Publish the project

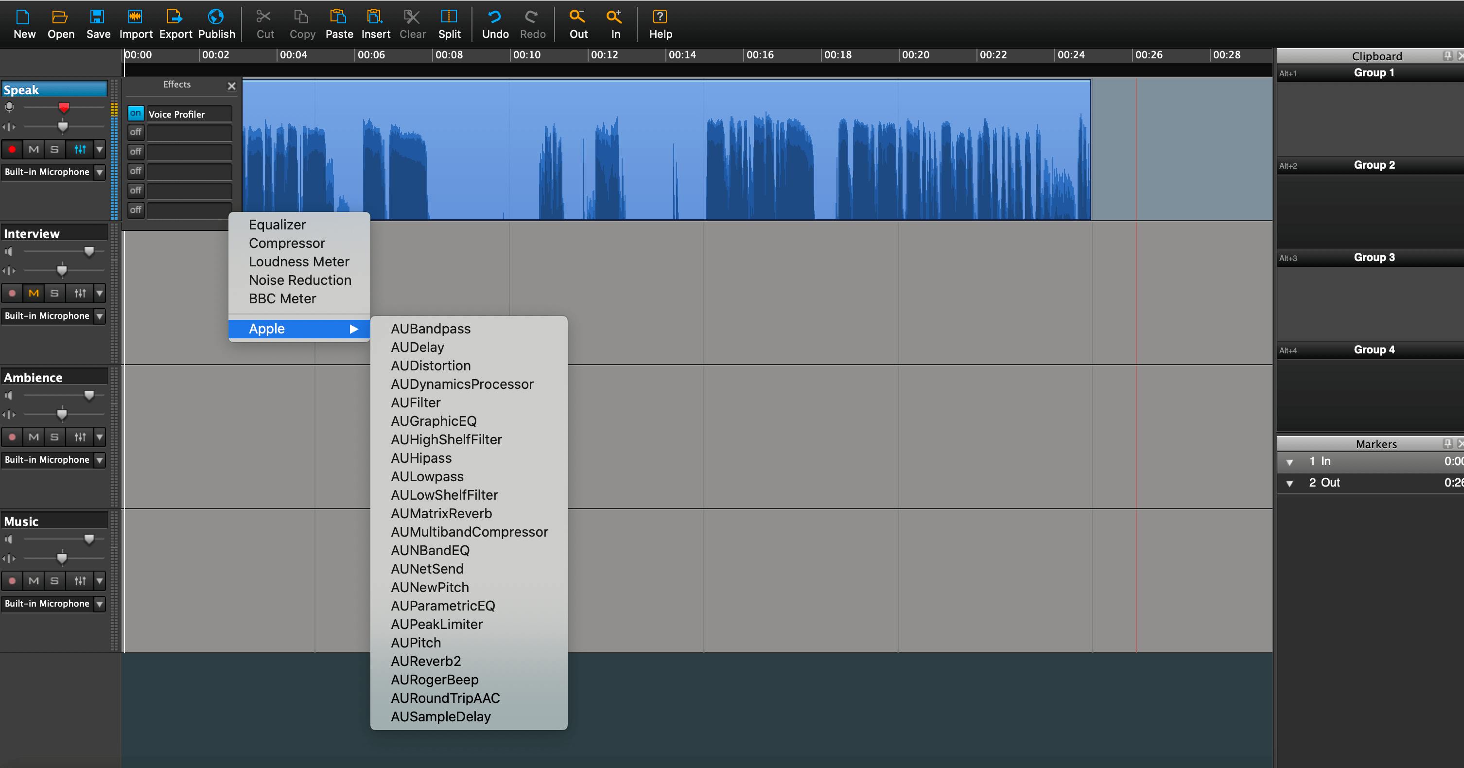(216, 24)
